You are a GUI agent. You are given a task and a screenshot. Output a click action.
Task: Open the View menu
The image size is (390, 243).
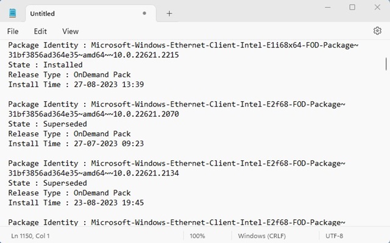[x=71, y=31]
